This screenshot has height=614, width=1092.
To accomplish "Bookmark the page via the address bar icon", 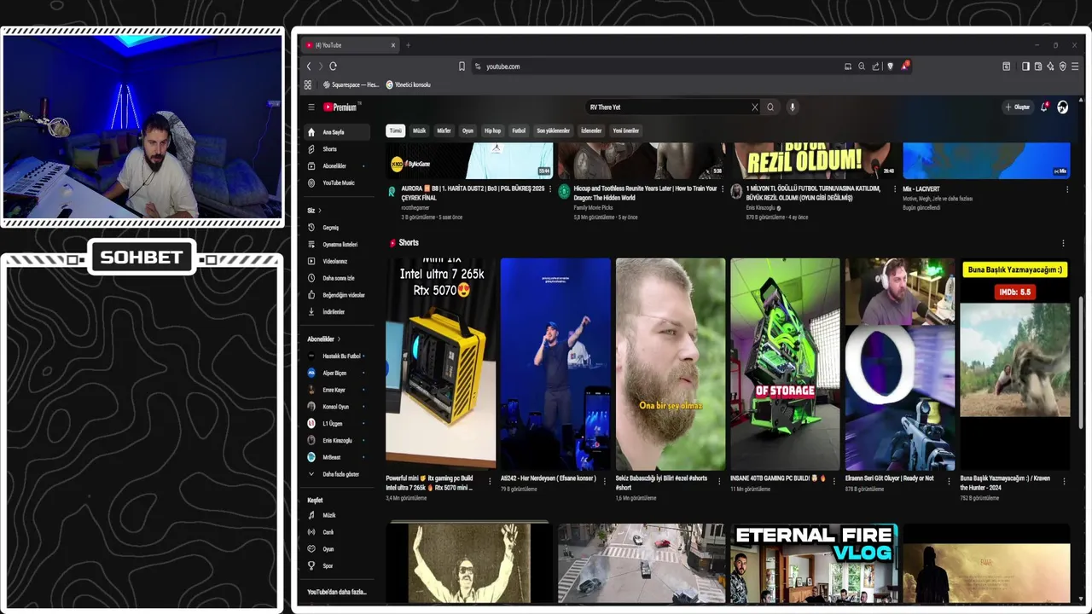I will 462,67.
